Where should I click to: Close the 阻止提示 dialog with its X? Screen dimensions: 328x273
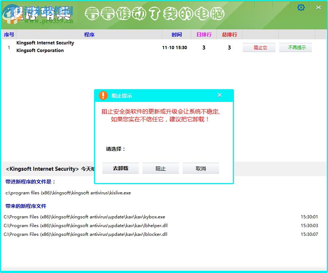[219, 95]
